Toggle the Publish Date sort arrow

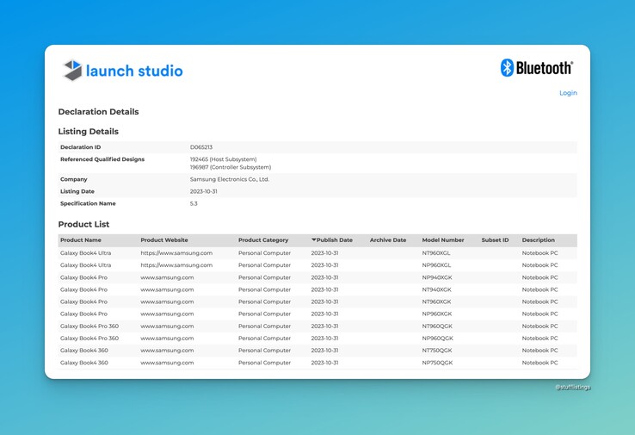314,240
